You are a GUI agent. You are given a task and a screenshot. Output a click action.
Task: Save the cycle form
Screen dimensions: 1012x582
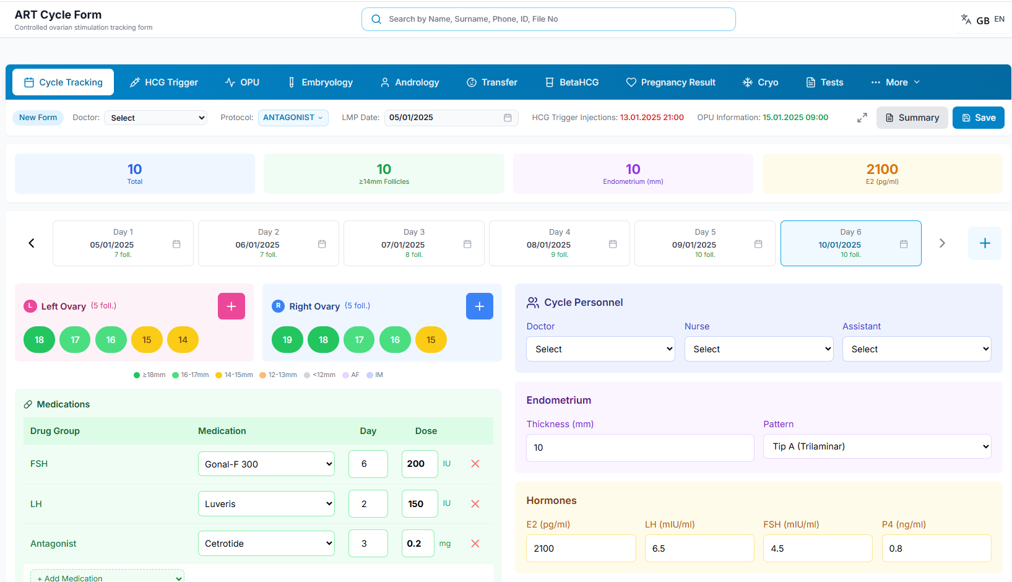979,118
